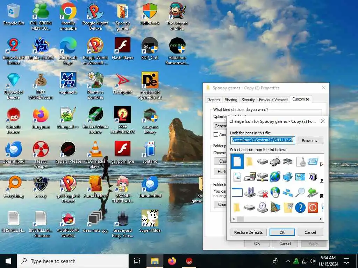Pick the floppy disk drive icon
358x268 pixels.
point(250,192)
